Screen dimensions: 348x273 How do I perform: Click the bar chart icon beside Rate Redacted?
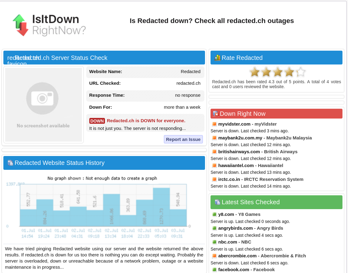coord(217,58)
